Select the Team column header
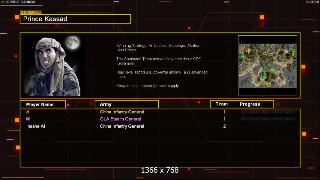320x180 pixels. pyautogui.click(x=222, y=104)
